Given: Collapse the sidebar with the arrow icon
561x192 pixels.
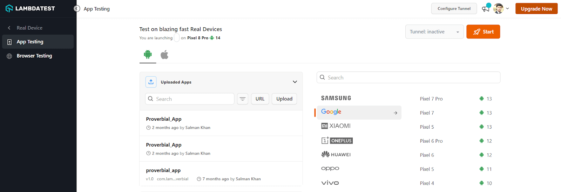Looking at the screenshot, I should (x=77, y=8).
